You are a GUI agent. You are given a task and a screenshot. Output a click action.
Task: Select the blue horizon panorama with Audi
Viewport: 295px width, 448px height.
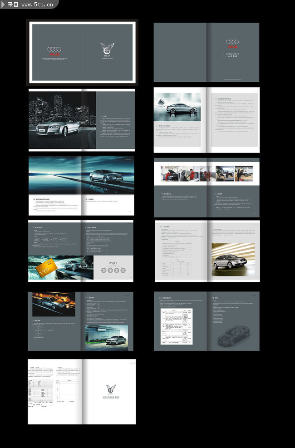tap(81, 175)
